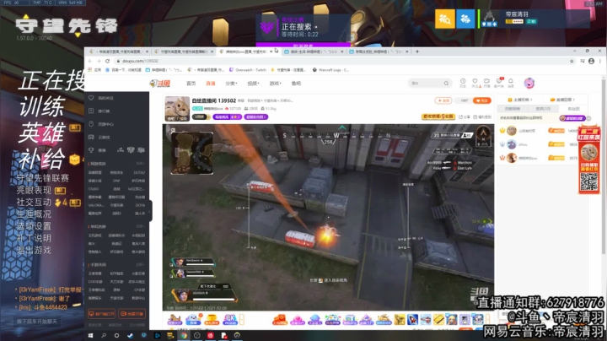Click Overwatch yellow group icon top right

point(445,19)
